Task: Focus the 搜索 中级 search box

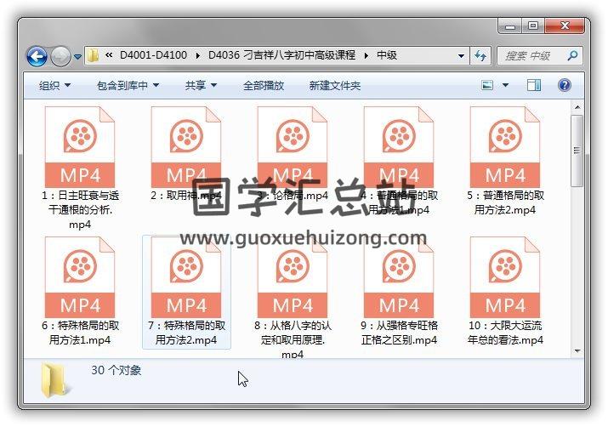Action: [x=540, y=56]
